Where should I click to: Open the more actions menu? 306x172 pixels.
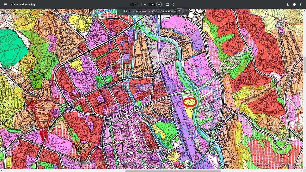pyautogui.click(x=301, y=4)
